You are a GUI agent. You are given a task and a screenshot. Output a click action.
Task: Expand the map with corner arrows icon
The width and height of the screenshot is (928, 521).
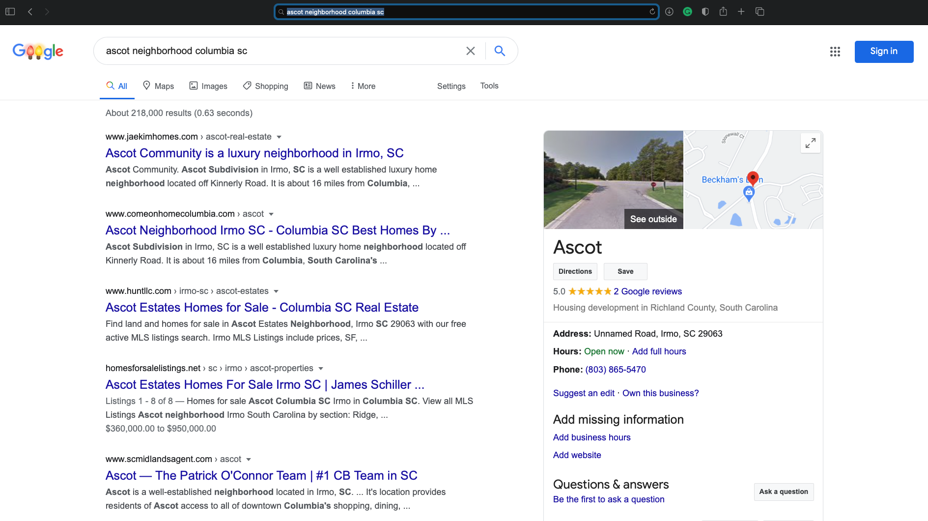(810, 143)
